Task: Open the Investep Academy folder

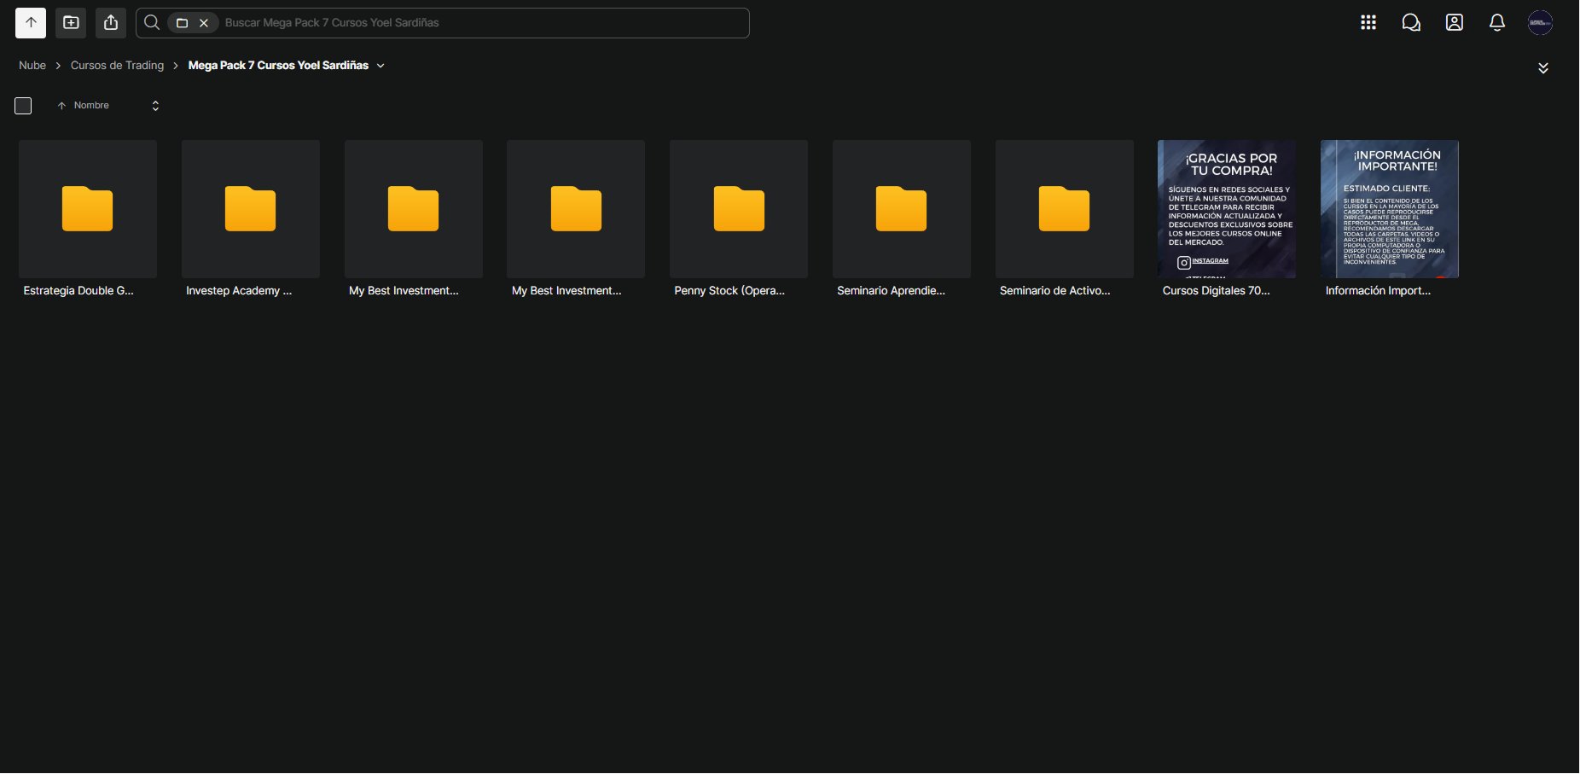Action: (x=251, y=209)
